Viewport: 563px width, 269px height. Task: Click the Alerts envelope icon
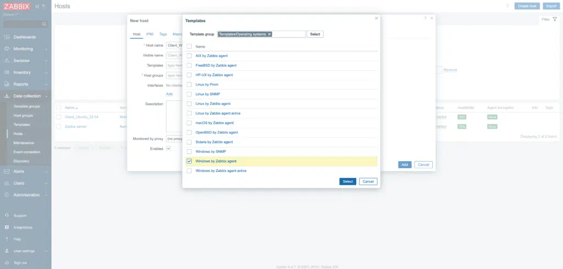(7, 171)
